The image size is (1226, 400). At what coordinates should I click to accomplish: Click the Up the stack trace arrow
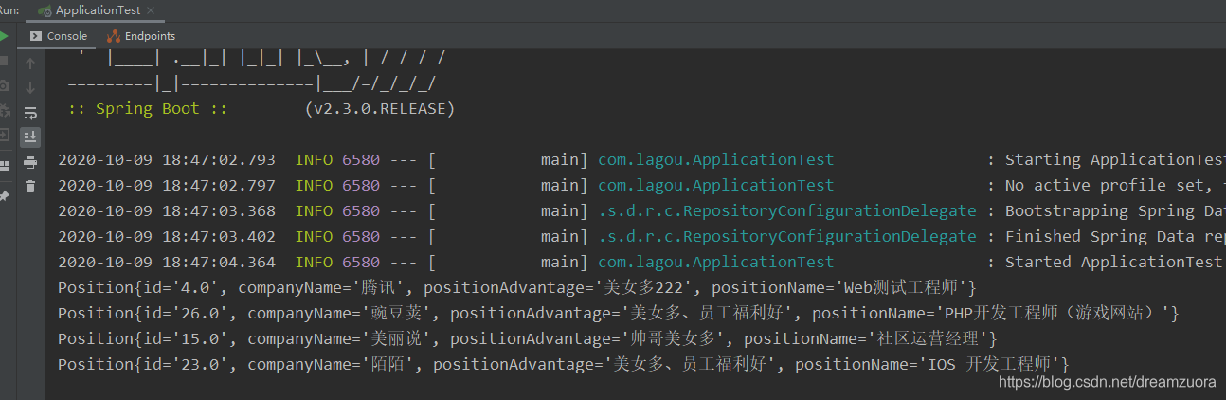coord(30,64)
